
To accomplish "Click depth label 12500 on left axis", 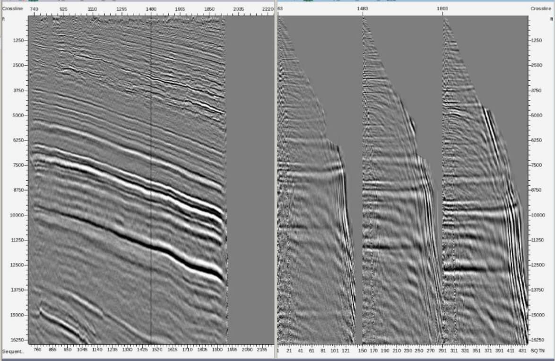I will 17,265.
